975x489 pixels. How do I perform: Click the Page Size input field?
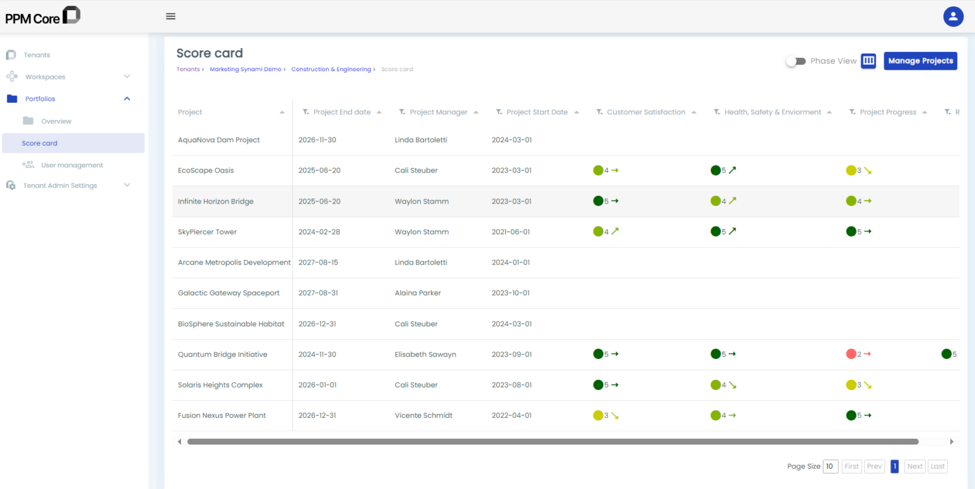830,466
